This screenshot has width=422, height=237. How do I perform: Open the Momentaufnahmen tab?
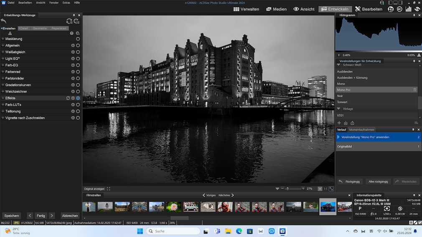pyautogui.click(x=362, y=130)
